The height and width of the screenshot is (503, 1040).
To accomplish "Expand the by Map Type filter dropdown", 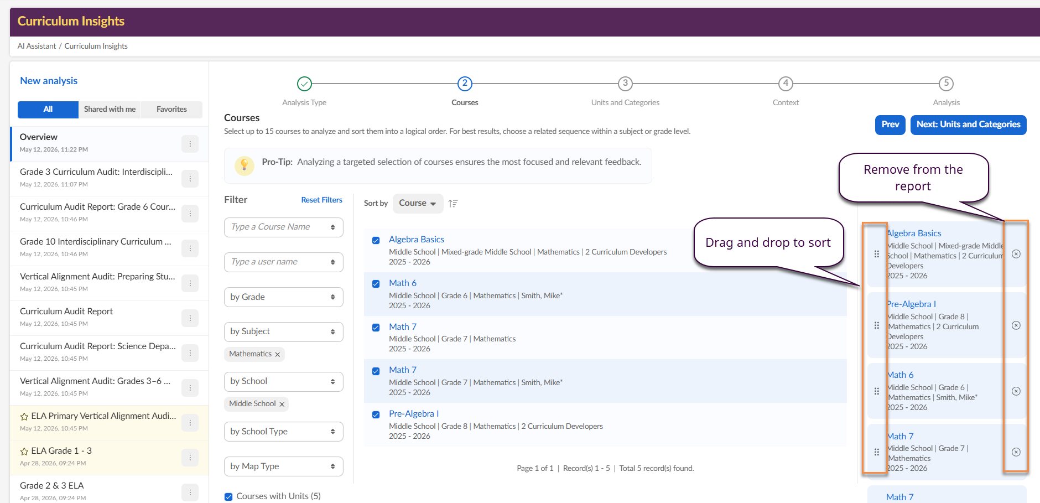I will [x=284, y=466].
